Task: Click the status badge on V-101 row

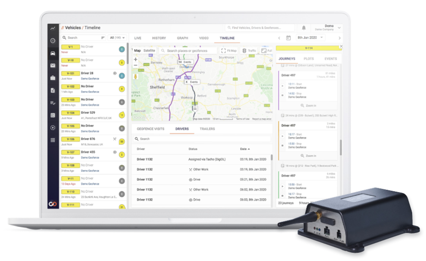Action: click(122, 76)
